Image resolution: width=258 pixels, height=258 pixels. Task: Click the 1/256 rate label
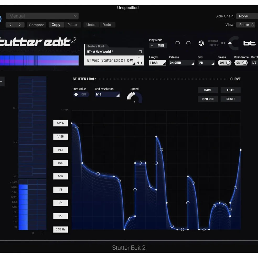tap(61, 123)
